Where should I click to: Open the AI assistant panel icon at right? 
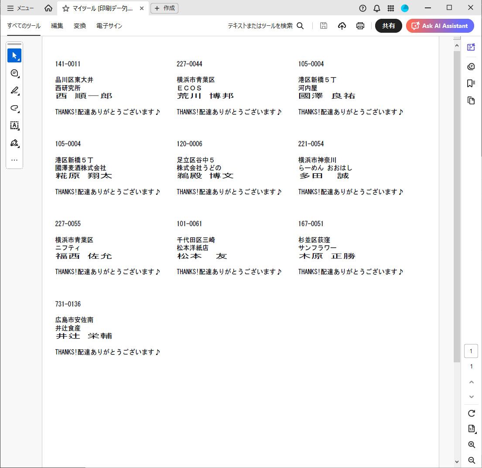(471, 47)
